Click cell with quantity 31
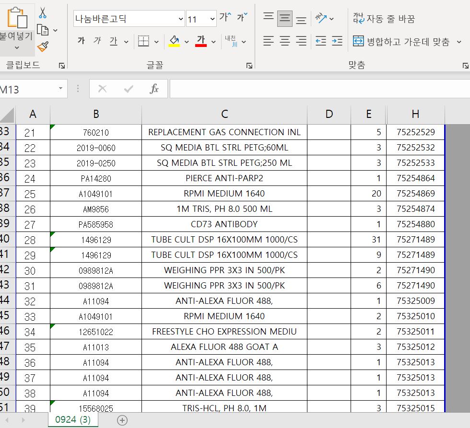 click(x=369, y=240)
